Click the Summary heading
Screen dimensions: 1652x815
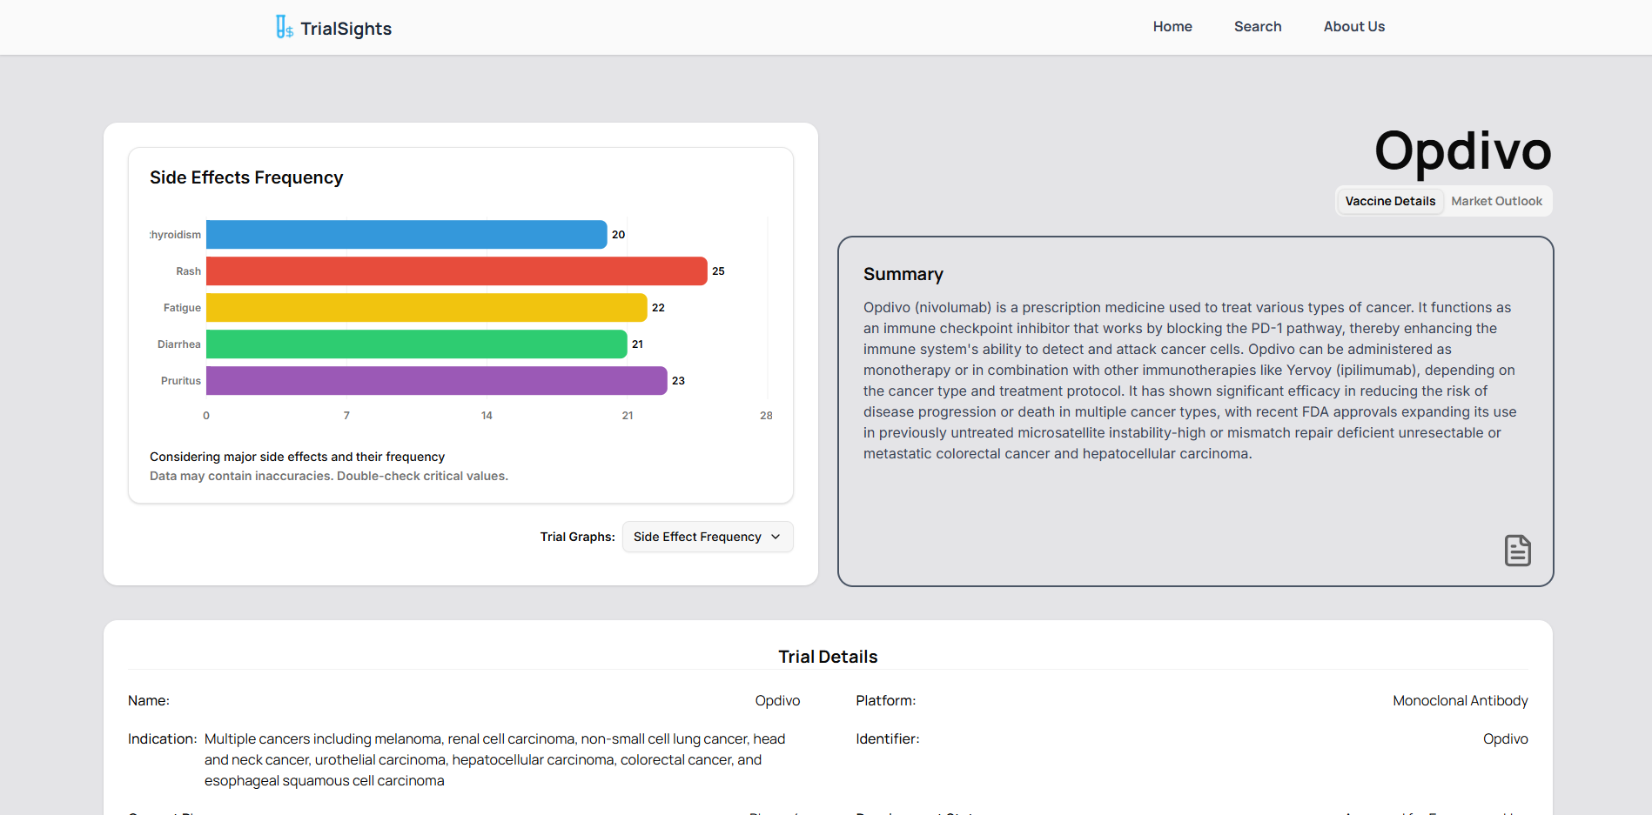(903, 274)
